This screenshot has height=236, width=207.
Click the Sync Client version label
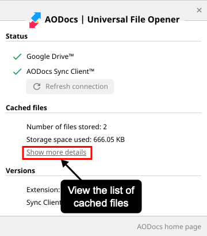(44, 203)
